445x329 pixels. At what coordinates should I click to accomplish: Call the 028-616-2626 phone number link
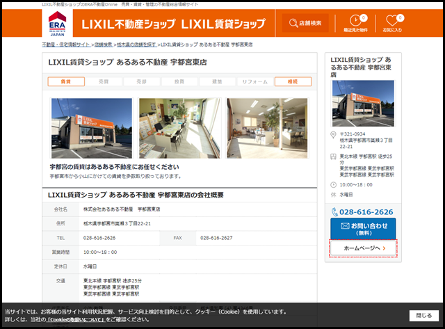(x=363, y=212)
